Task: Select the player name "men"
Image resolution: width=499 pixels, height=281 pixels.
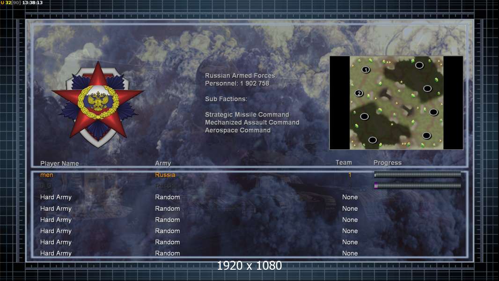Action: (x=47, y=175)
